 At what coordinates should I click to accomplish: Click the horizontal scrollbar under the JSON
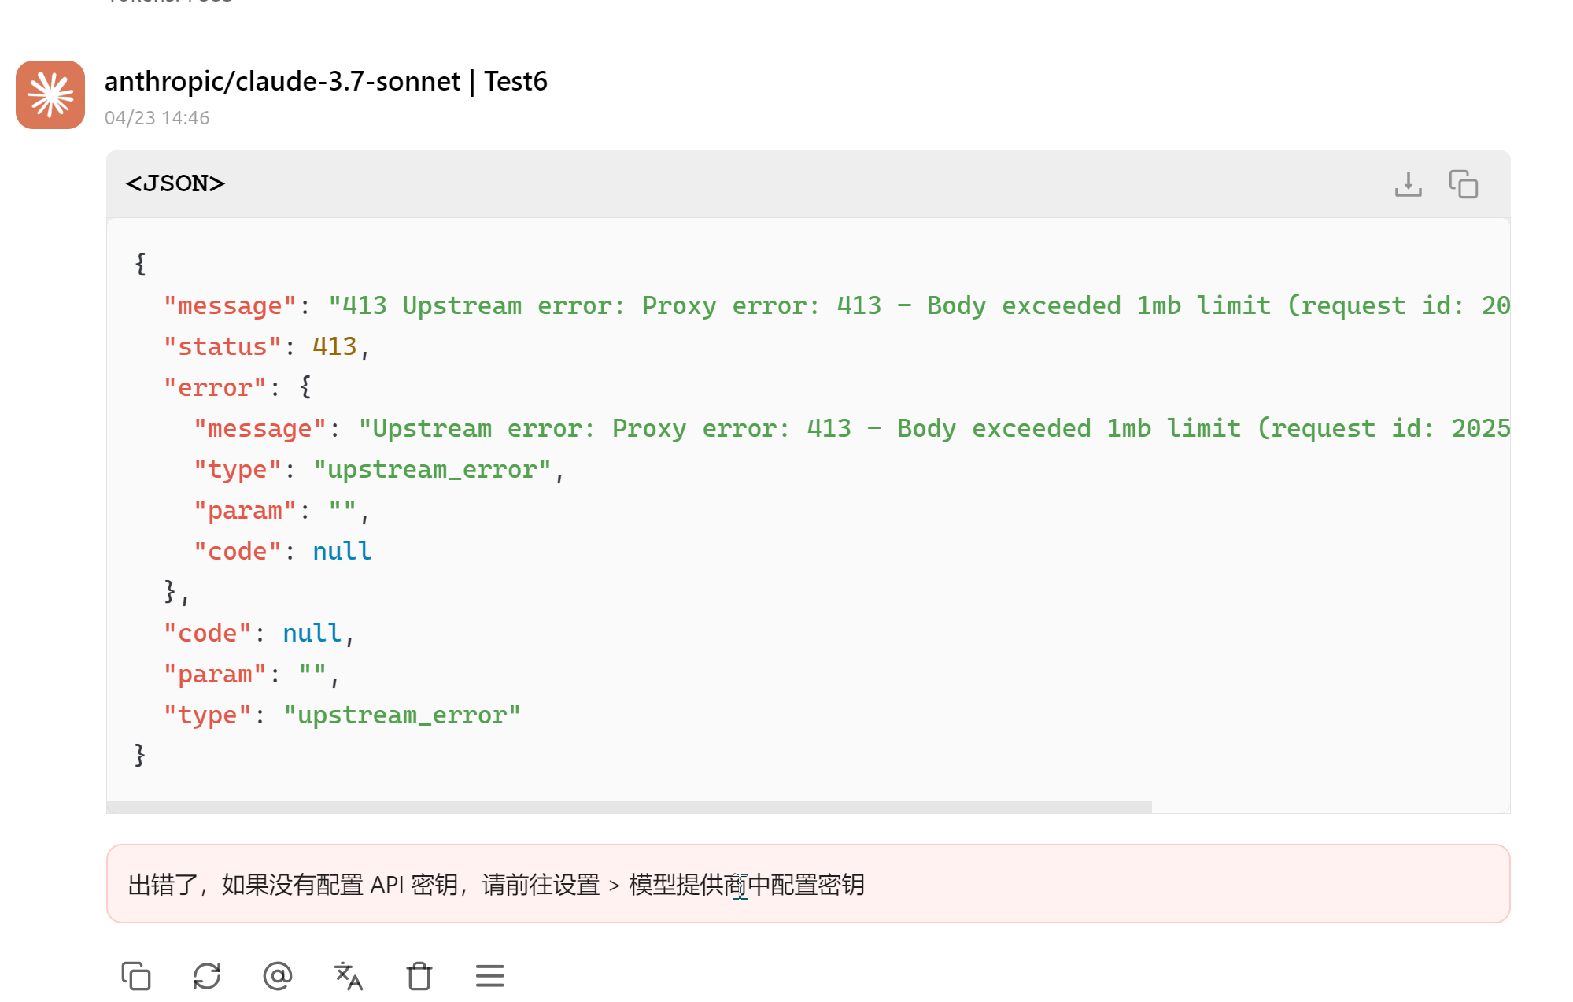coord(629,807)
